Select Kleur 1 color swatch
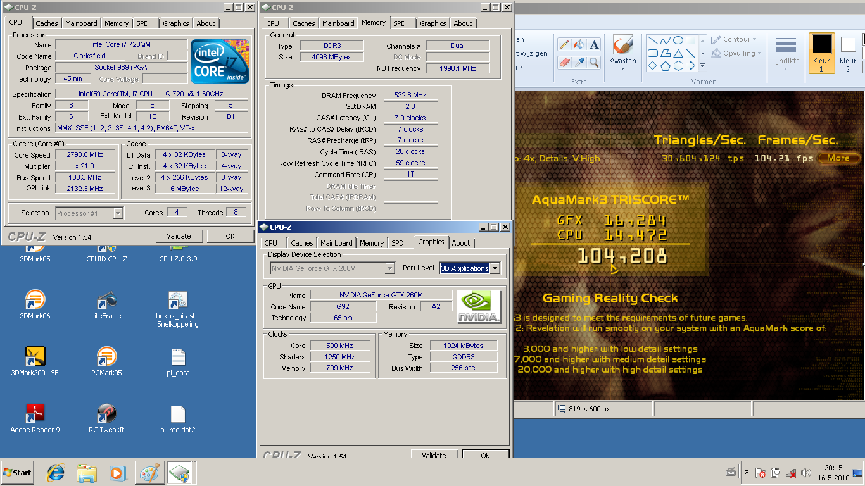Viewport: 865px width, 486px height. pos(821,53)
